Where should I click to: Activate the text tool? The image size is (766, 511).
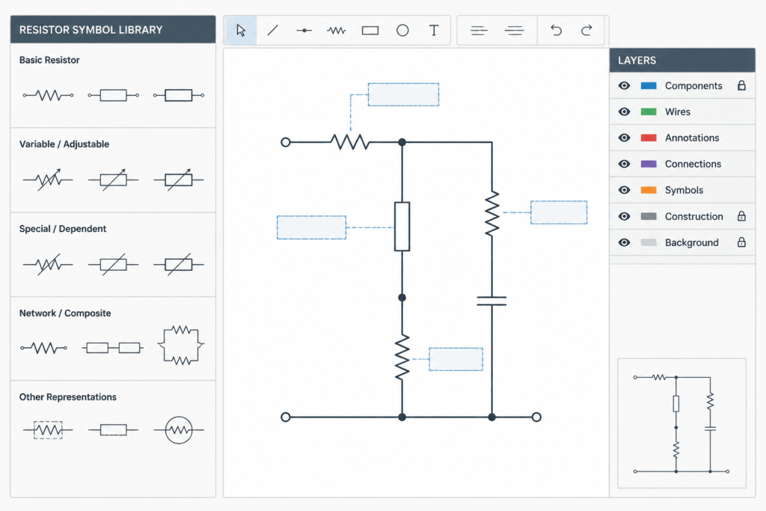tap(434, 30)
